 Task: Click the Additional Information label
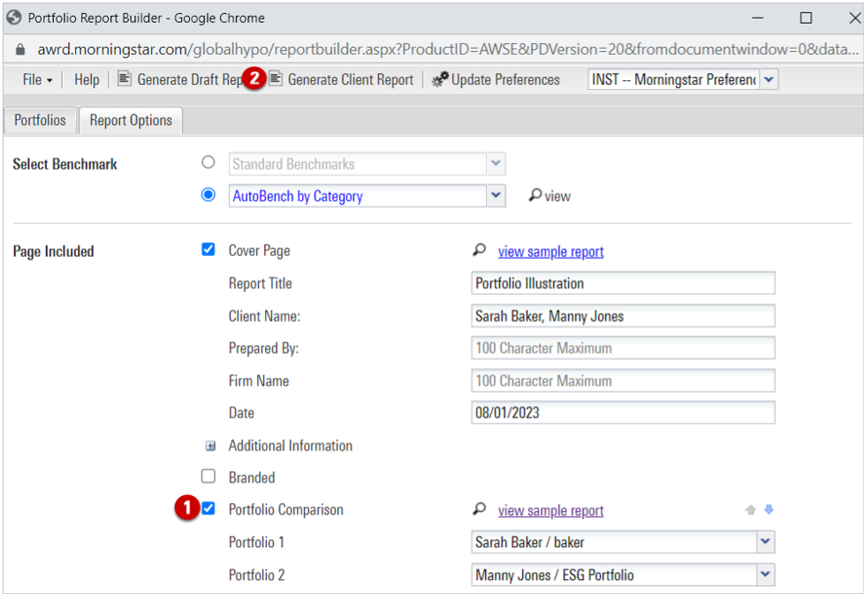(x=291, y=446)
